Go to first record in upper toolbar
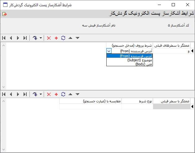This screenshot has height=153, width=195. [x=4, y=38]
